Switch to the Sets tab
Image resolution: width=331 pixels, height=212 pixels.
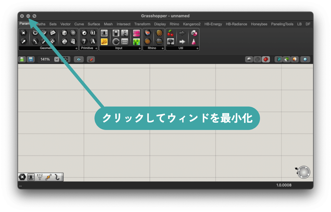point(53,24)
